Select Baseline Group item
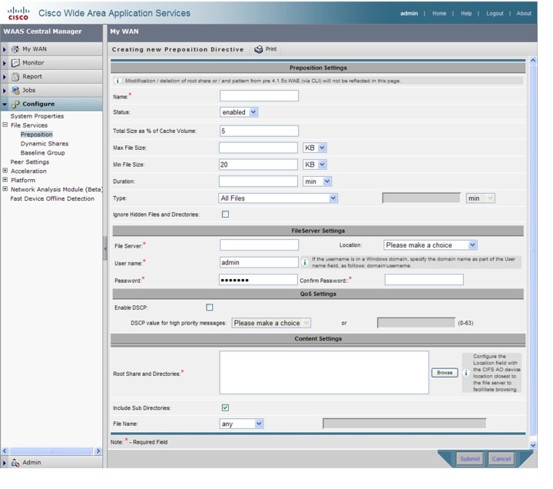Screen dimensions: 553x489 (x=43, y=153)
